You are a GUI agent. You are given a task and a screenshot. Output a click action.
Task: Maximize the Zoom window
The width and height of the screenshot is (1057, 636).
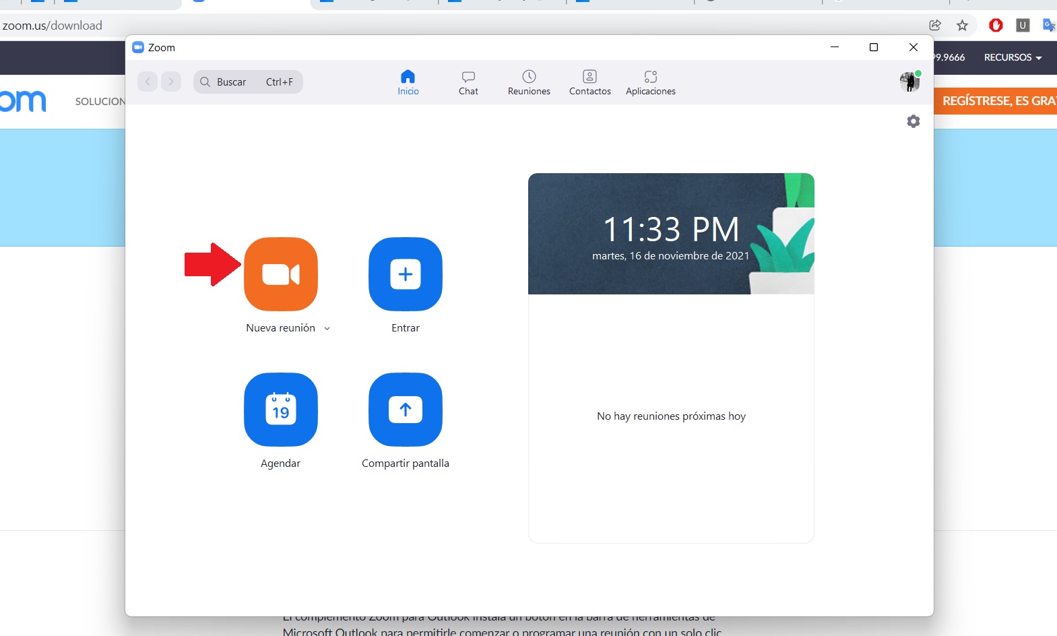click(874, 47)
